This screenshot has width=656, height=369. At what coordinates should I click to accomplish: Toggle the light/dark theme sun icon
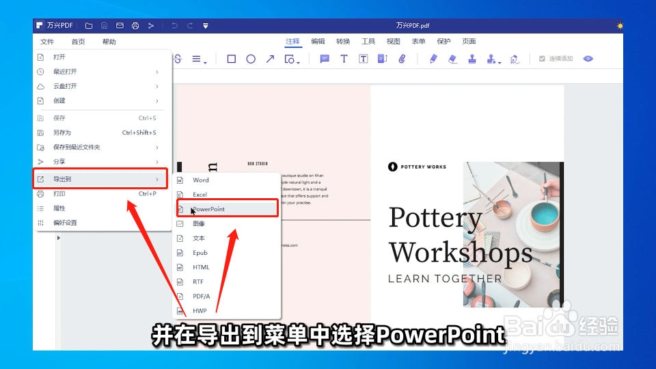point(620,26)
